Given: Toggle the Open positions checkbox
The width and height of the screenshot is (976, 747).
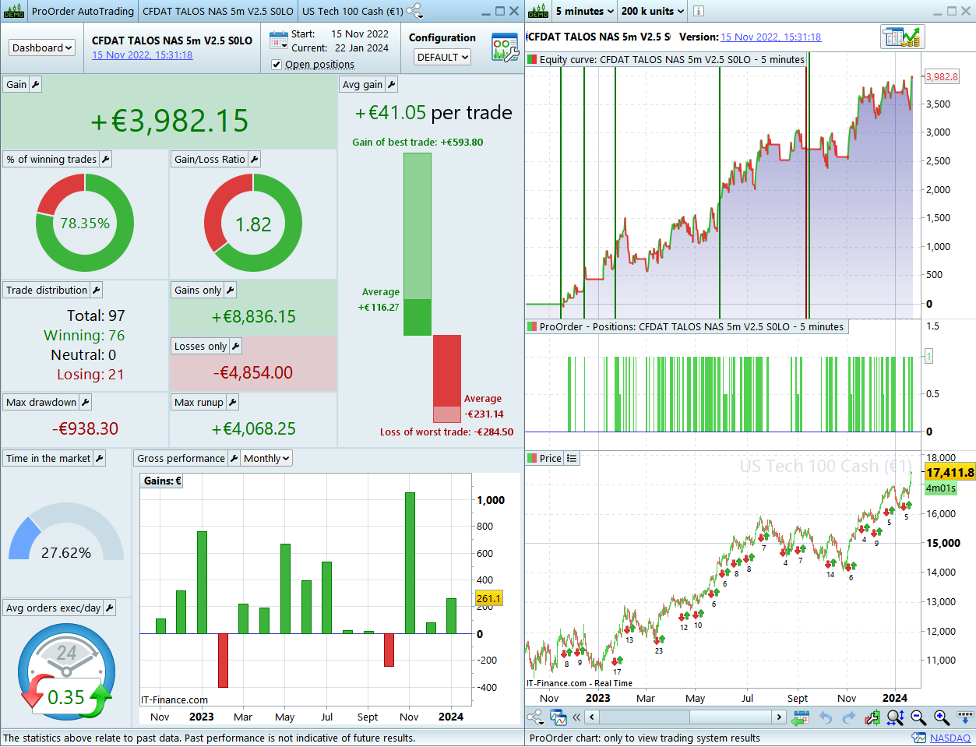Looking at the screenshot, I should point(277,65).
